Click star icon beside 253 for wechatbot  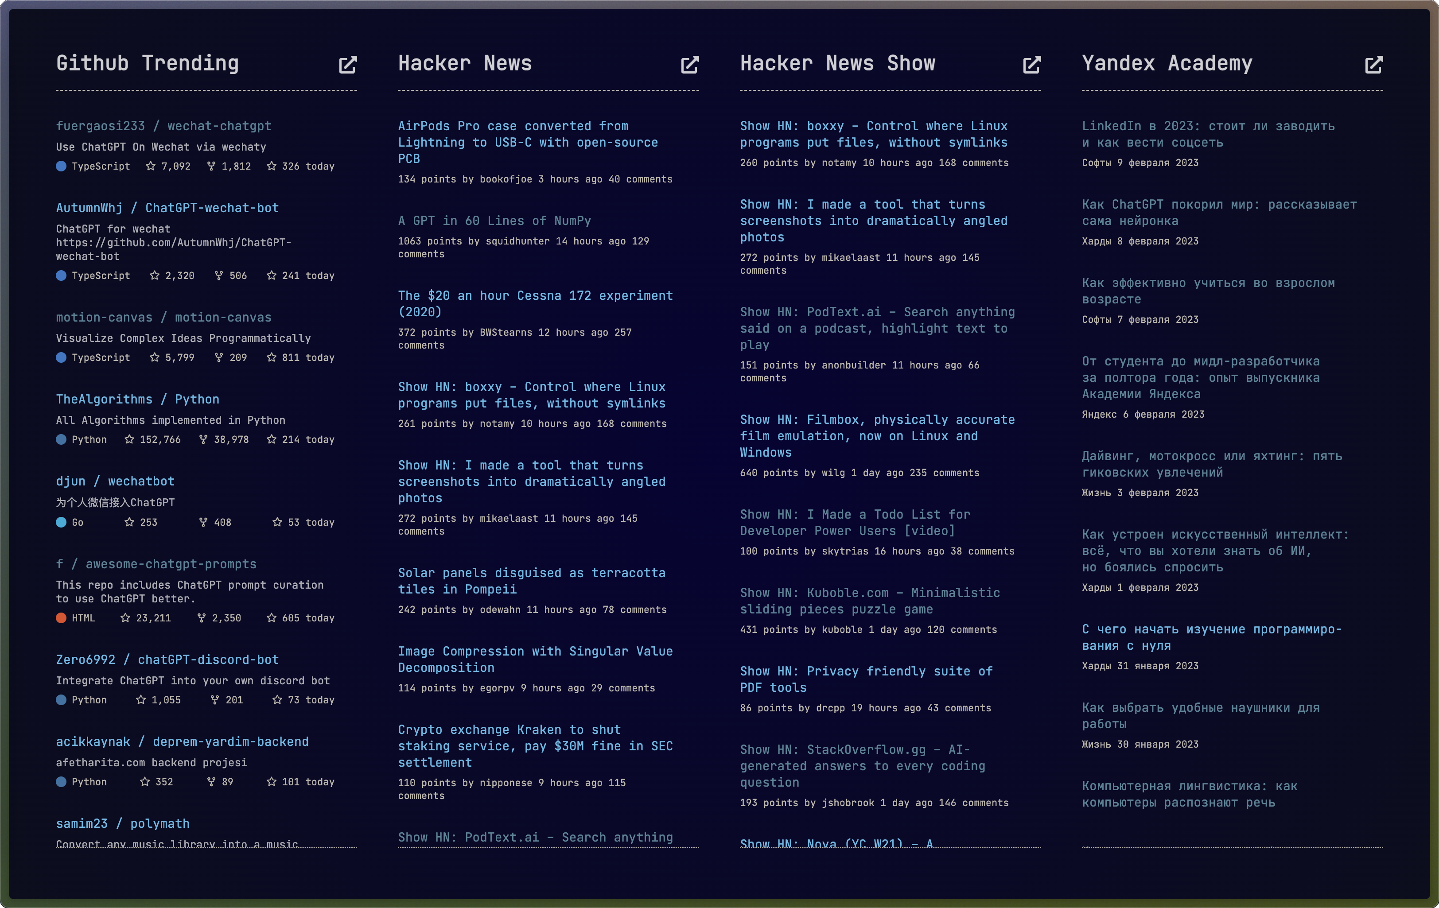tap(129, 522)
